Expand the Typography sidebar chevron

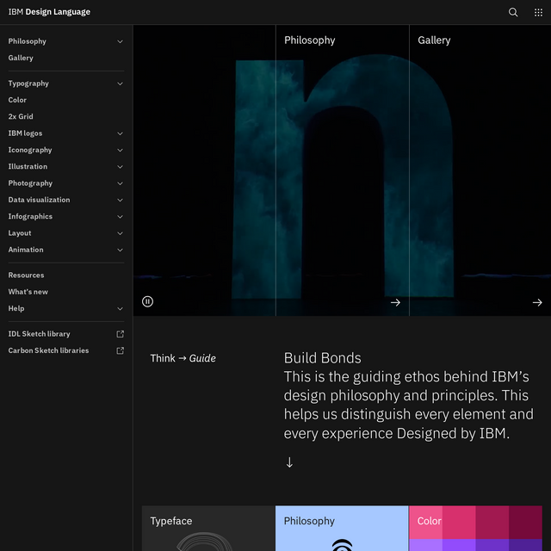[120, 84]
